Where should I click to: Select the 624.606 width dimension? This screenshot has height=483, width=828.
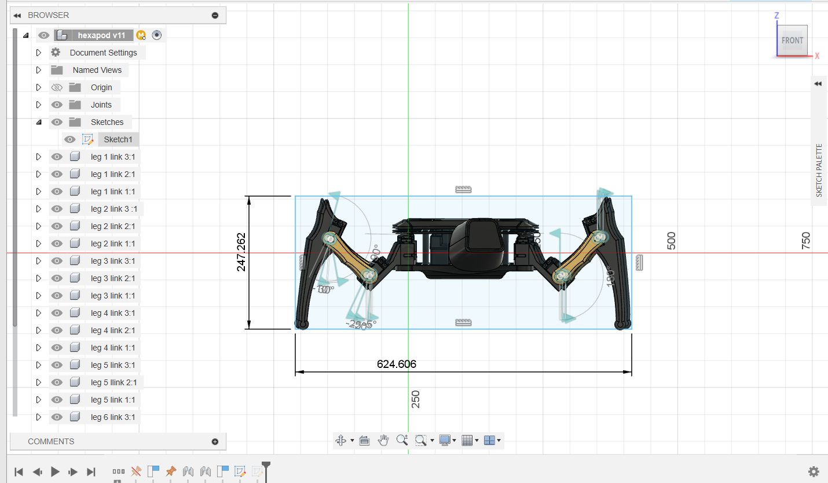397,364
